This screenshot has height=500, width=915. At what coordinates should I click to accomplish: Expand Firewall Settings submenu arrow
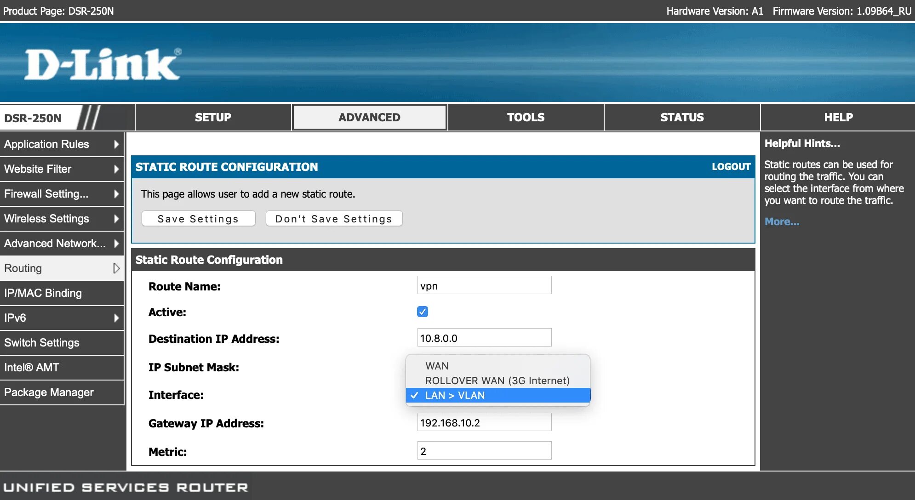[x=116, y=194]
